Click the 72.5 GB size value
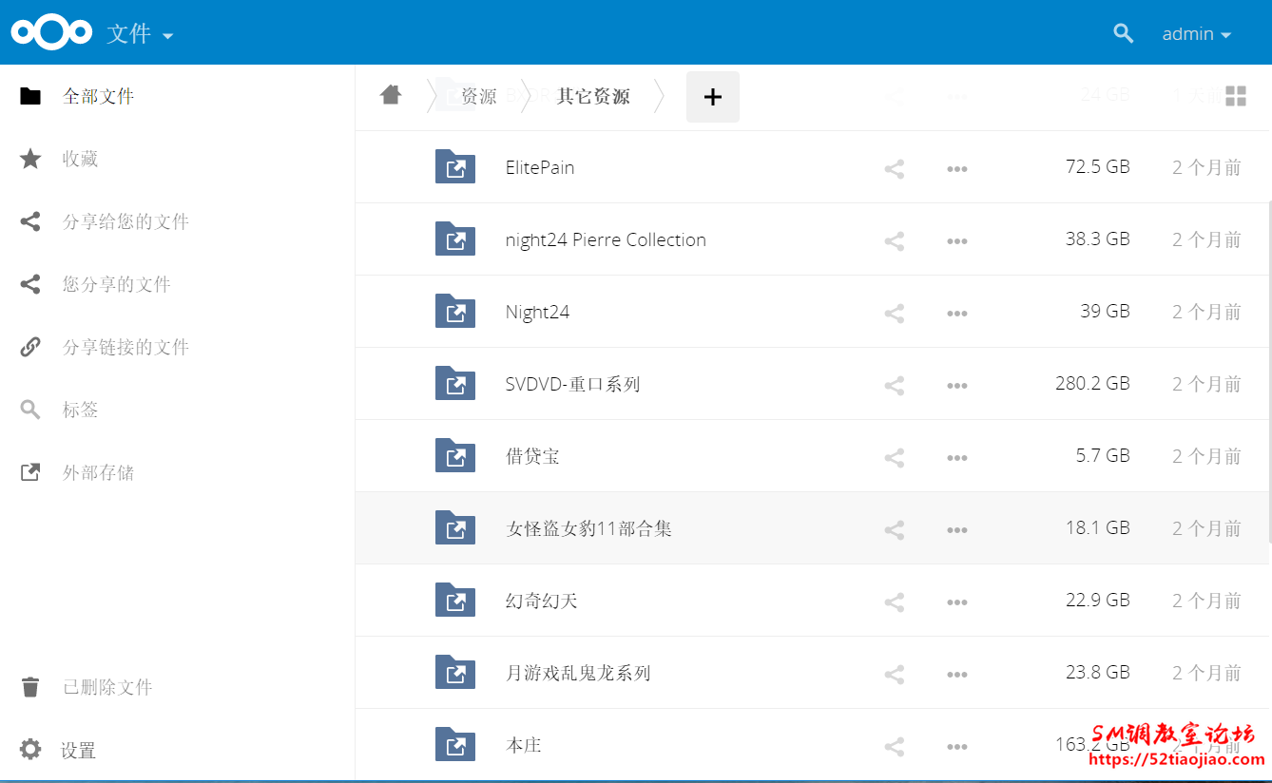 point(1097,166)
